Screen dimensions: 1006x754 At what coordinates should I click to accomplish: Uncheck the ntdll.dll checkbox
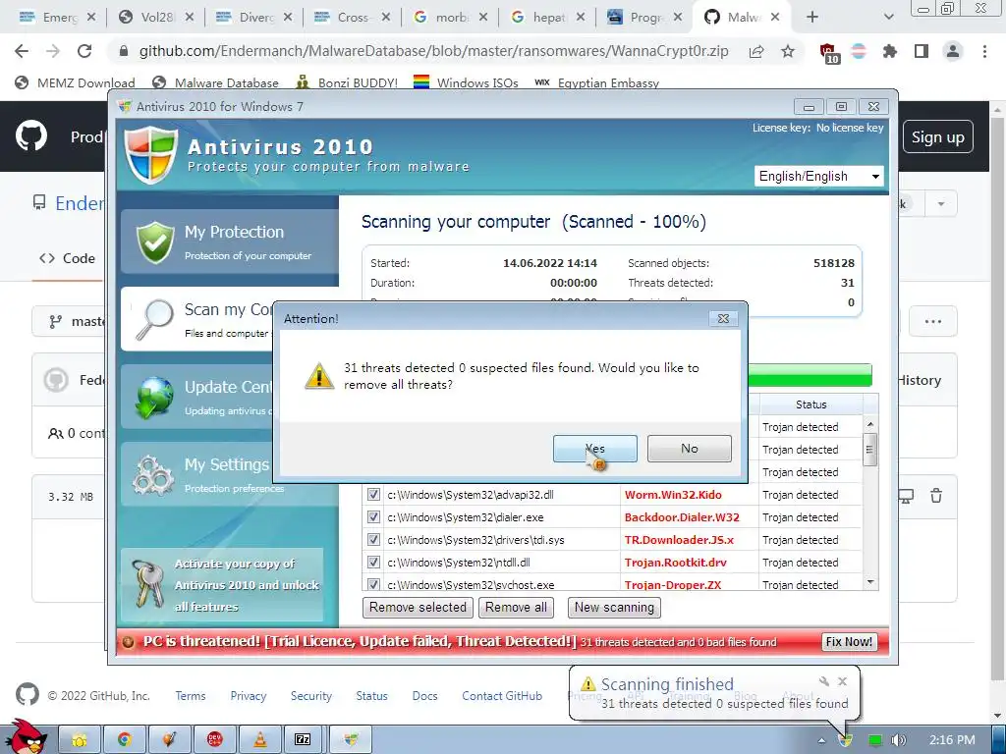click(x=372, y=562)
